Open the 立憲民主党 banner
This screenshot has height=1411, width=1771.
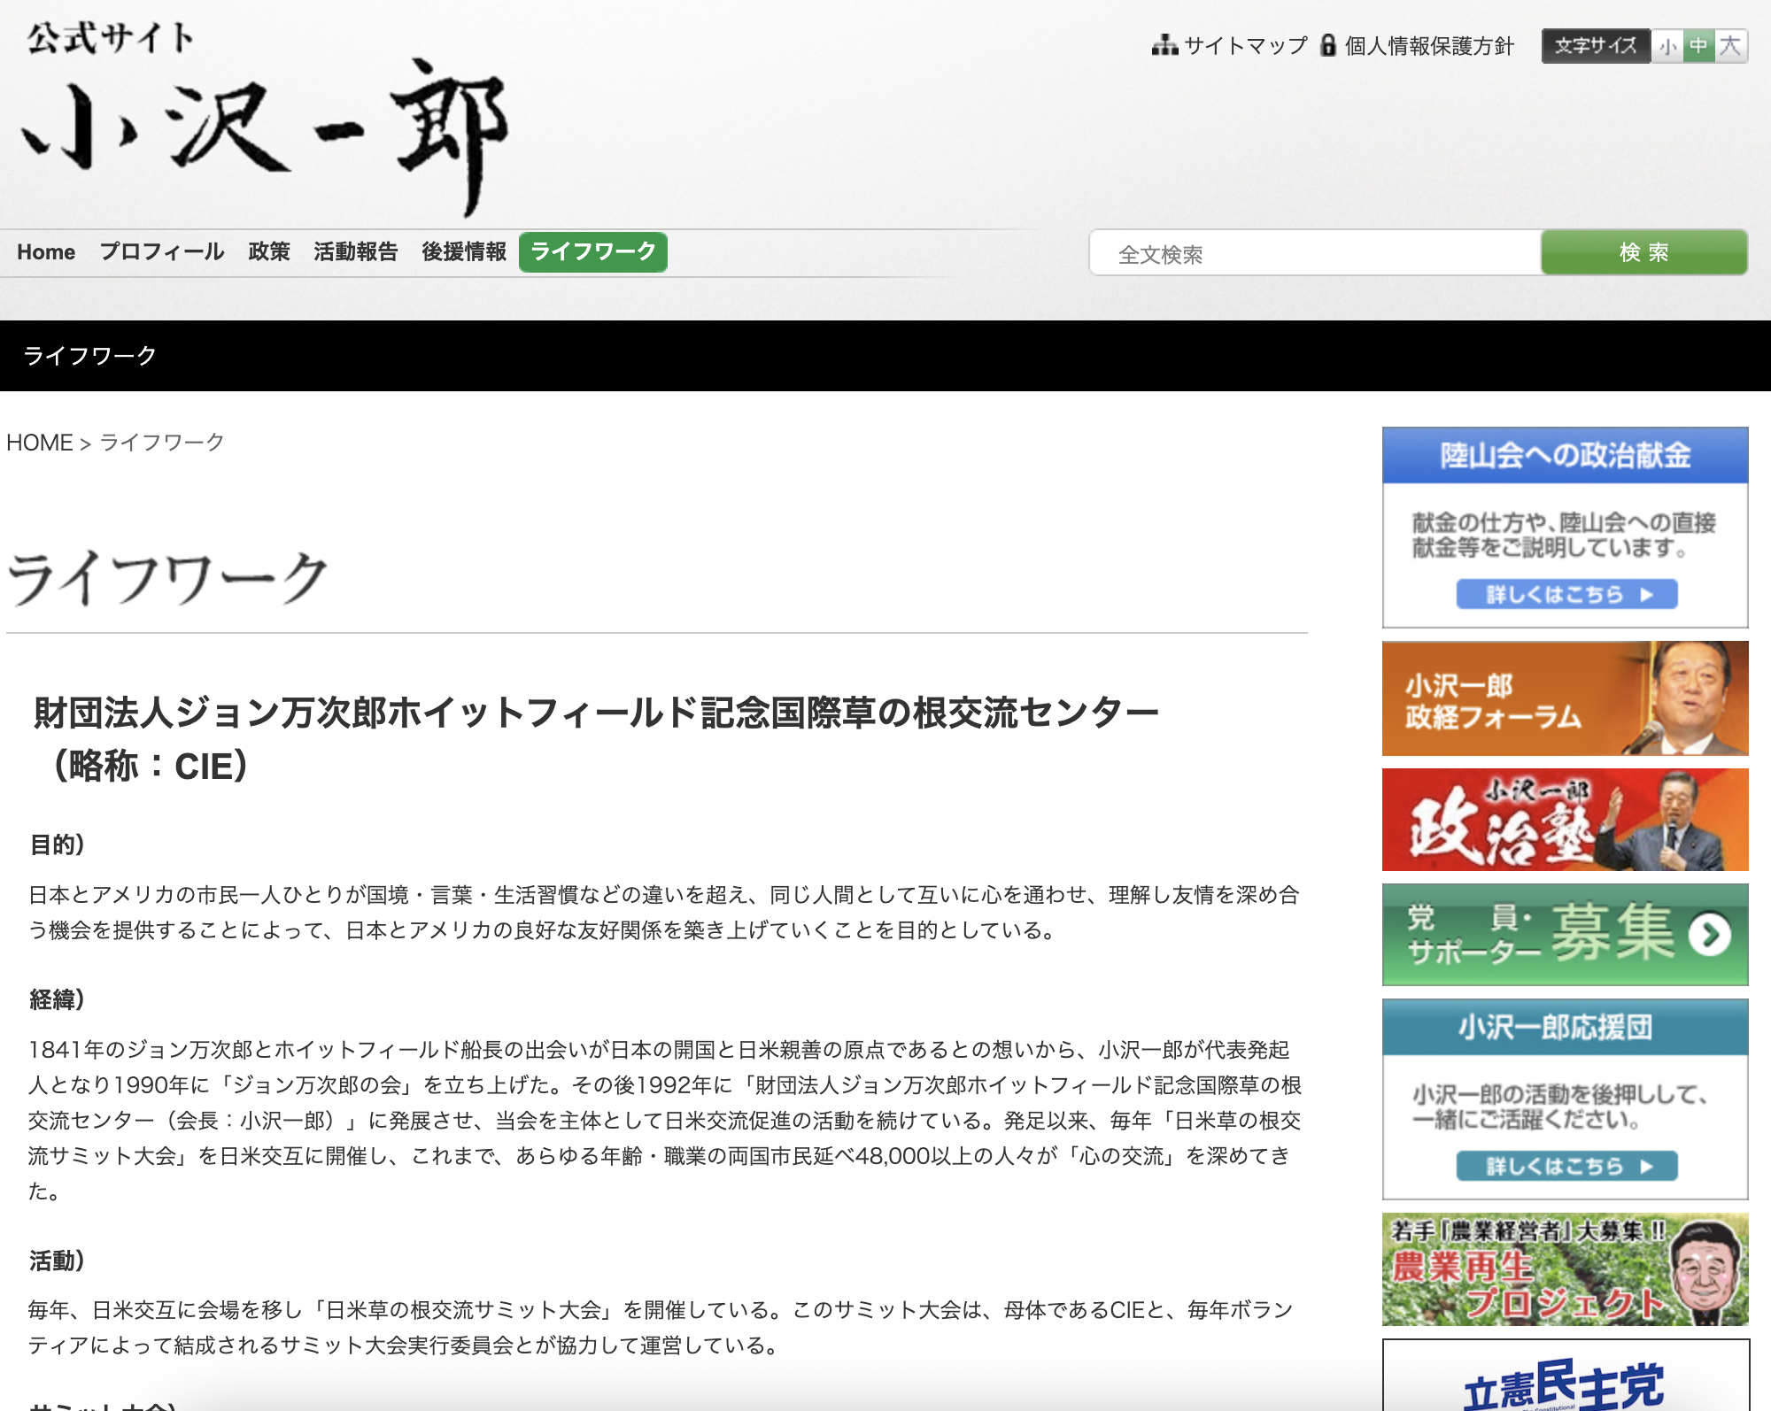point(1566,1376)
